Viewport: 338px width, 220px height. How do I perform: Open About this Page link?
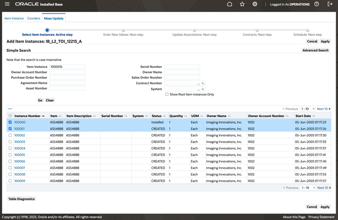(294, 217)
